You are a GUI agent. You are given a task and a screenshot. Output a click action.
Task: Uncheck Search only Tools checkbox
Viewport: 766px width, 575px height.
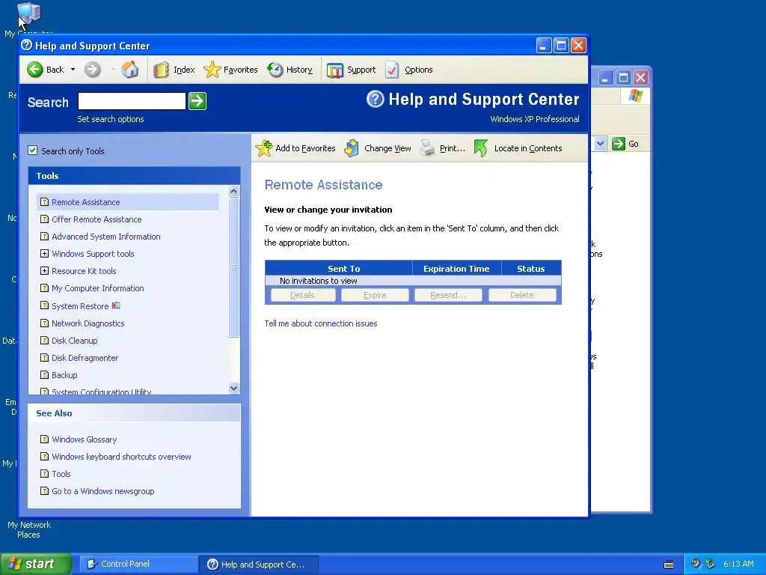pos(33,150)
